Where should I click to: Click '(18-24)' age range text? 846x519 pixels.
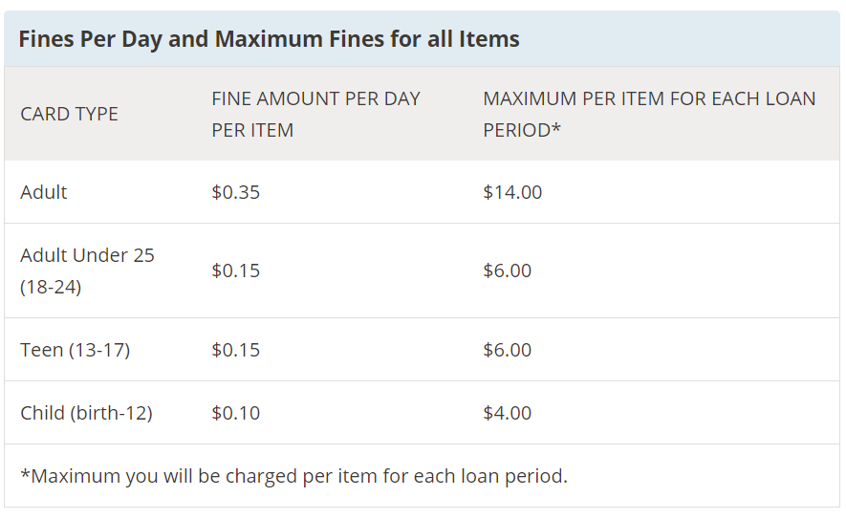click(51, 287)
